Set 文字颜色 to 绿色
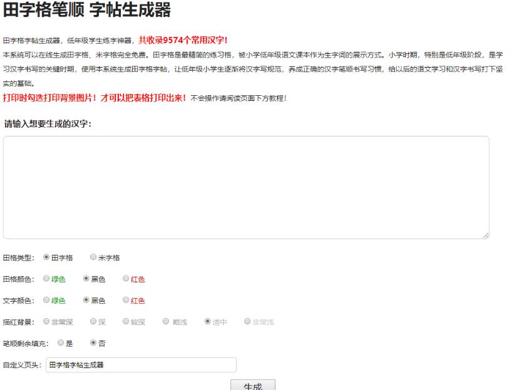The image size is (514, 390). tap(47, 300)
